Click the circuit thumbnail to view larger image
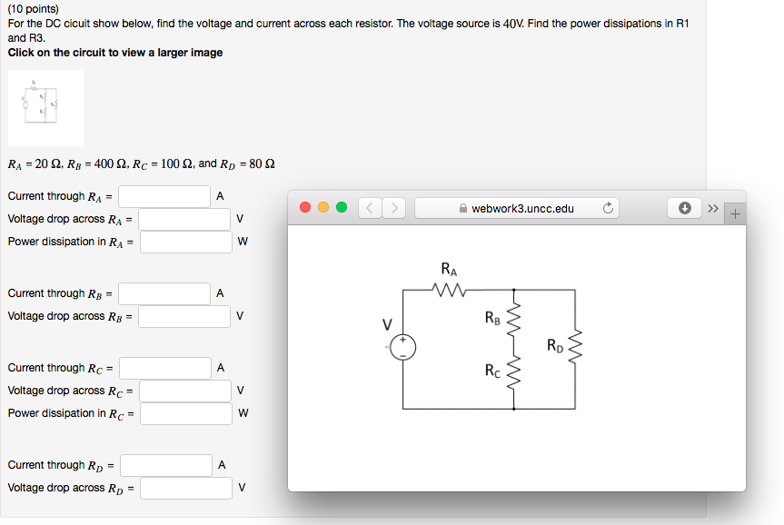This screenshot has width=784, height=525. (45, 107)
